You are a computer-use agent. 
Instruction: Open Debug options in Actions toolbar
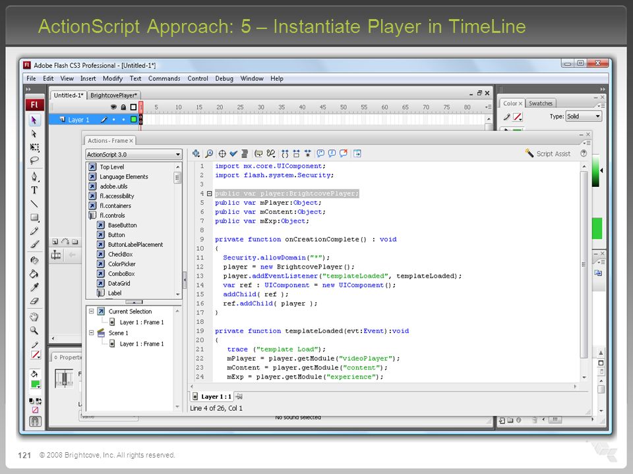pyautogui.click(x=271, y=153)
